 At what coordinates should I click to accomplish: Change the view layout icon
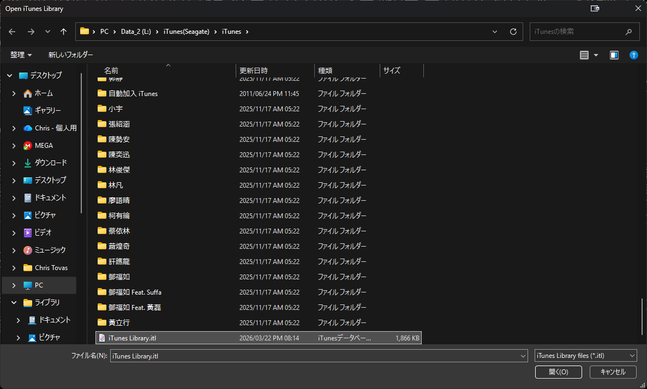(584, 55)
